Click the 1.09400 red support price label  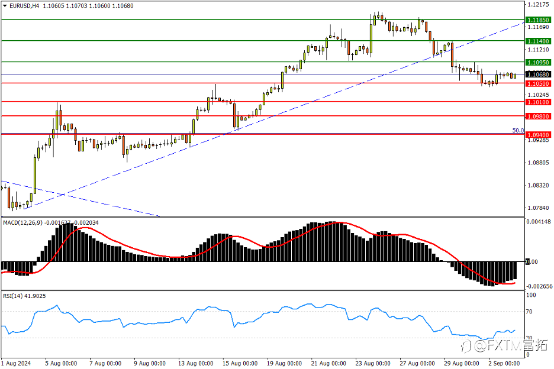coord(538,135)
